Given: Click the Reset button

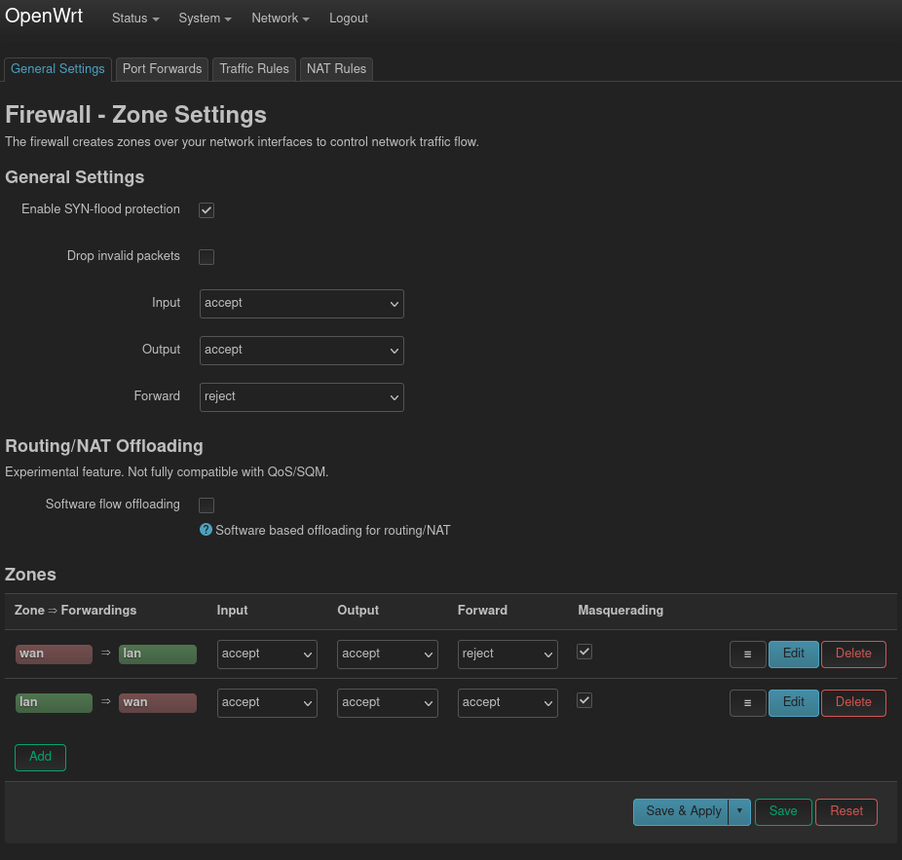Looking at the screenshot, I should (846, 811).
